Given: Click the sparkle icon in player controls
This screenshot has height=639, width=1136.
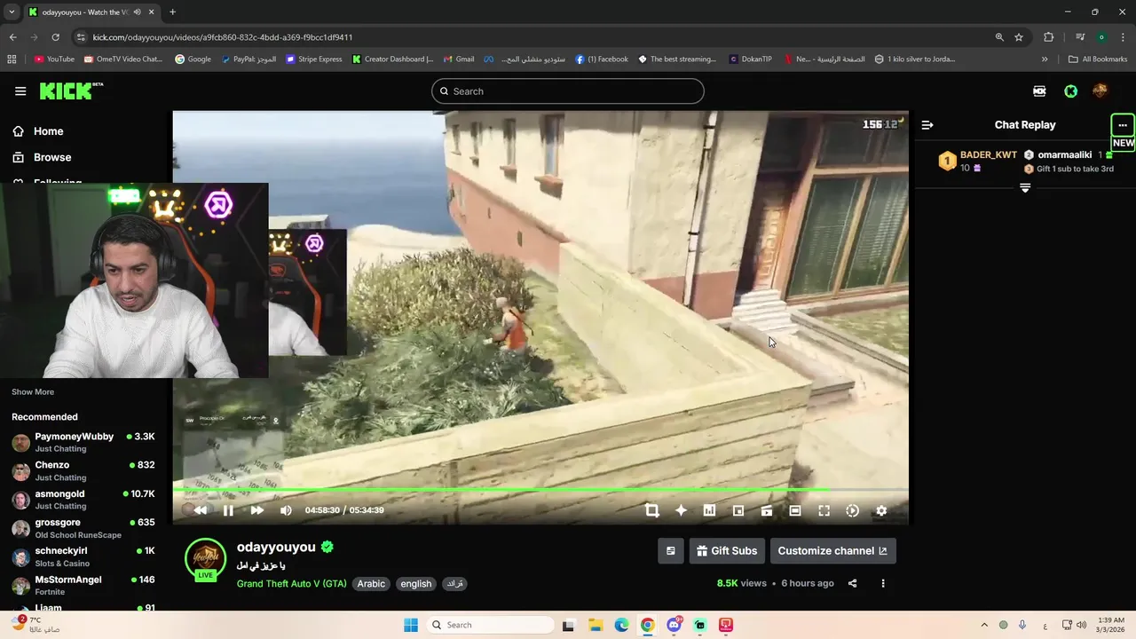Looking at the screenshot, I should coord(681,510).
